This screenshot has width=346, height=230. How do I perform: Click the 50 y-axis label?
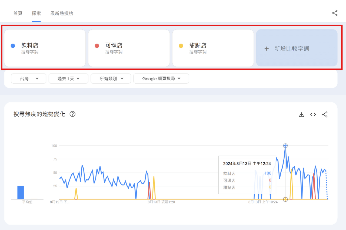[55, 173]
